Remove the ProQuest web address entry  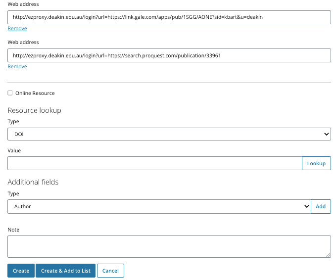pos(17,67)
